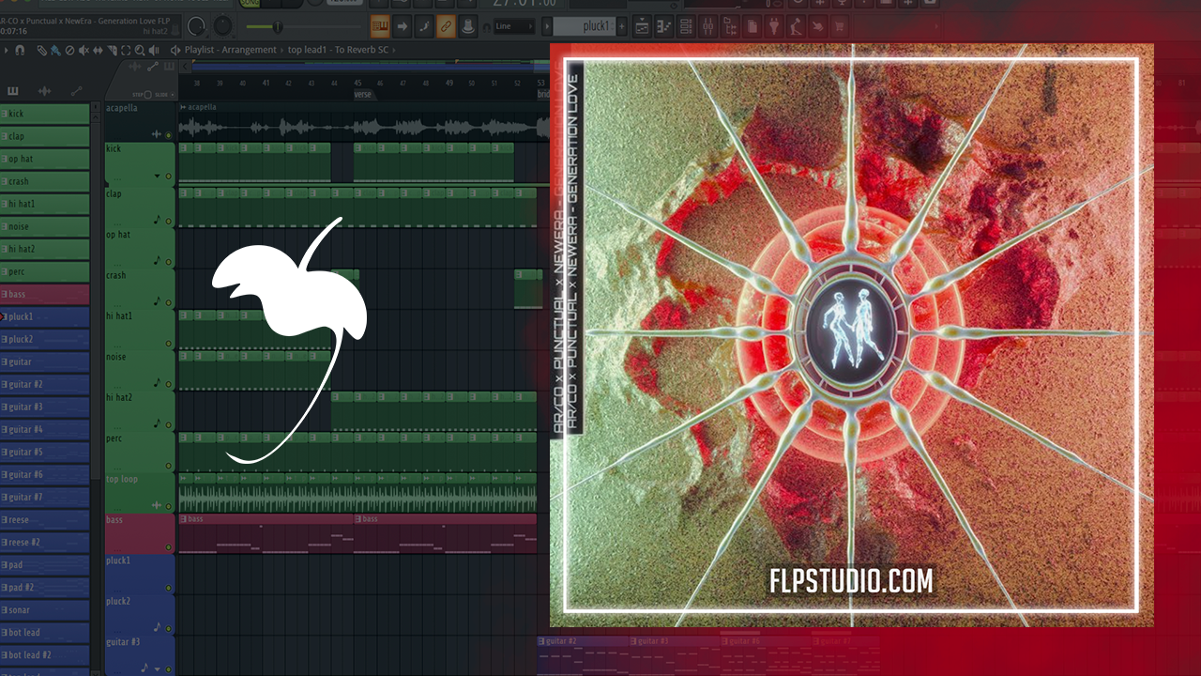Image resolution: width=1201 pixels, height=676 pixels.
Task: Select the guitar #4 pattern in picker
Action: tap(45, 429)
